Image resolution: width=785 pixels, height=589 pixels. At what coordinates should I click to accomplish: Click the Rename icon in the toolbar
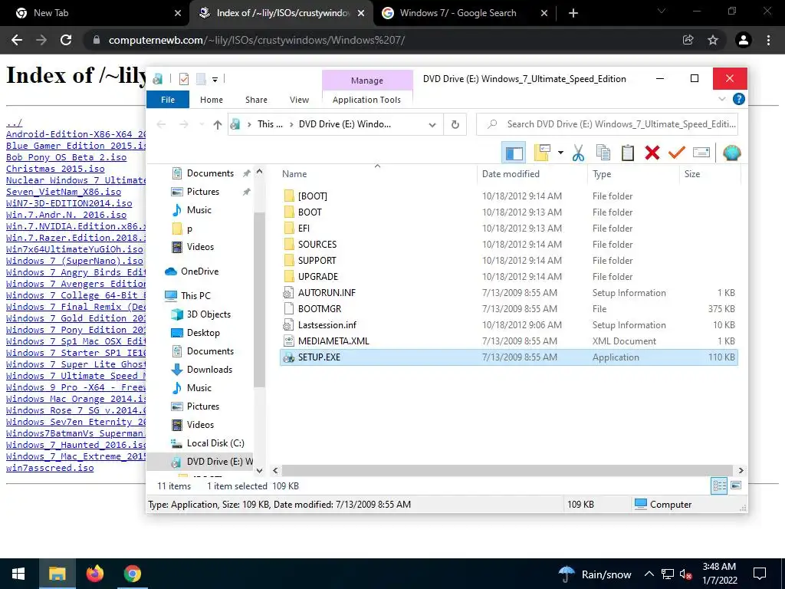tap(701, 153)
